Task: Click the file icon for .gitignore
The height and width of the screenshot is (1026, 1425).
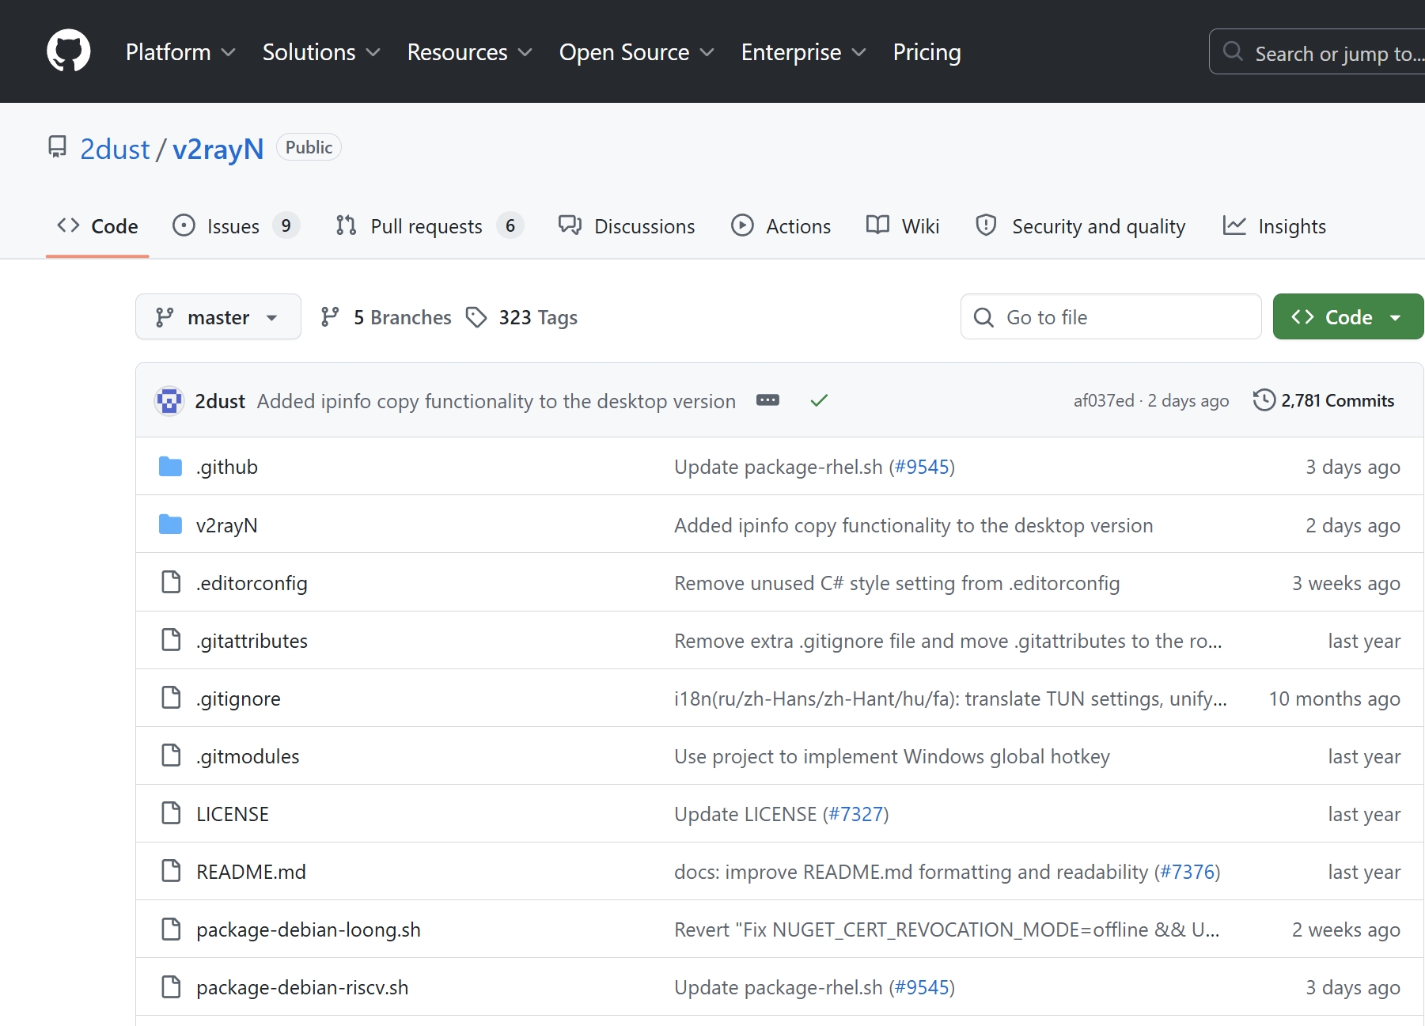Action: (171, 698)
